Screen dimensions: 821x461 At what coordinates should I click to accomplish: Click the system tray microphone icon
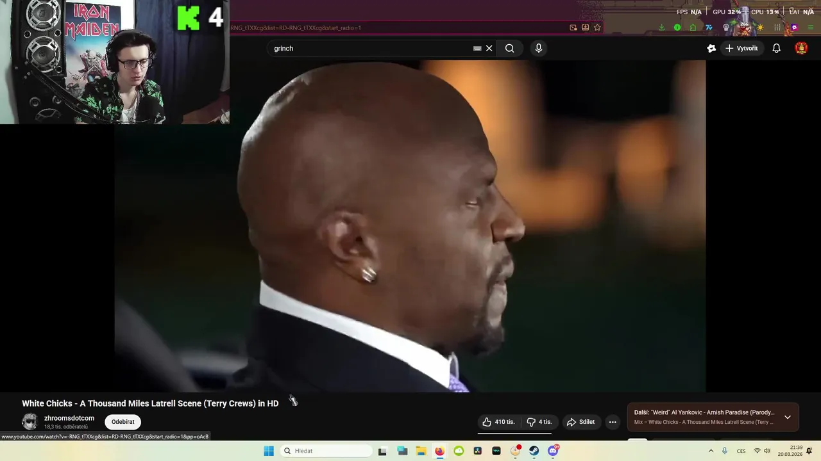725,451
